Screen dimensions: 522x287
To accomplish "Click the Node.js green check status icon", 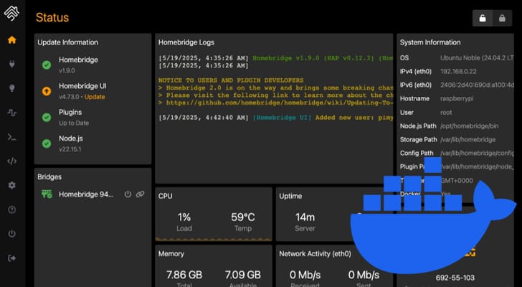I will (x=47, y=143).
